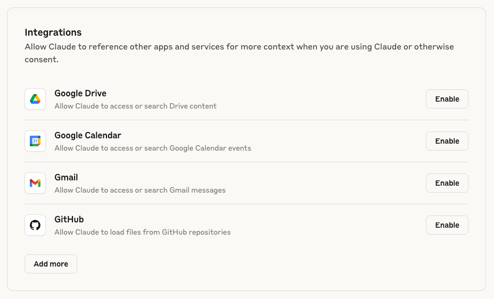Enable the GitHub integration
This screenshot has height=299, width=494.
coord(447,225)
